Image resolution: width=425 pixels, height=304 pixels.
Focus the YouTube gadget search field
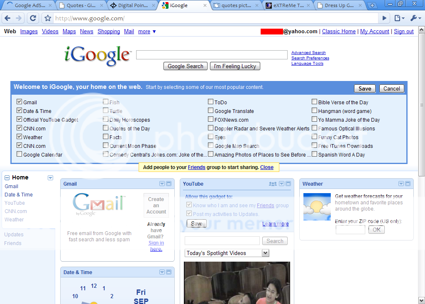(x=222, y=241)
